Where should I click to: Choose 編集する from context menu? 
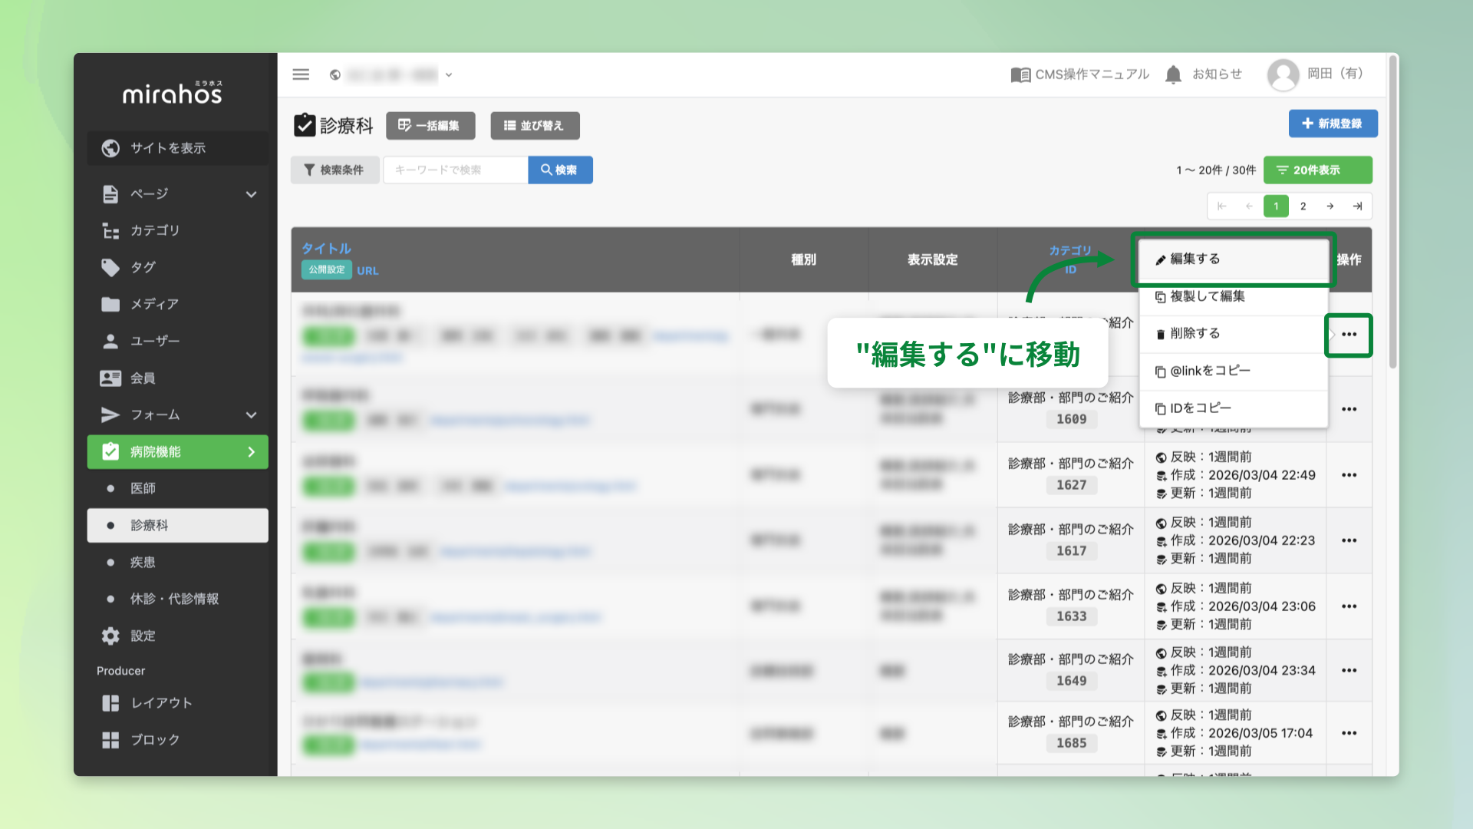coord(1234,259)
